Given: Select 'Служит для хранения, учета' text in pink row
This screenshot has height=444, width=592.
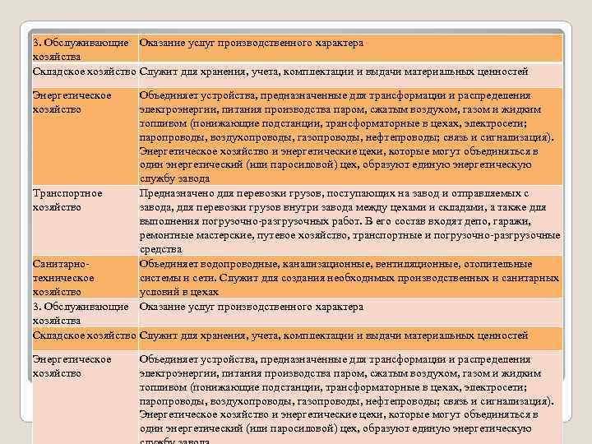Looking at the screenshot, I should (x=333, y=72).
